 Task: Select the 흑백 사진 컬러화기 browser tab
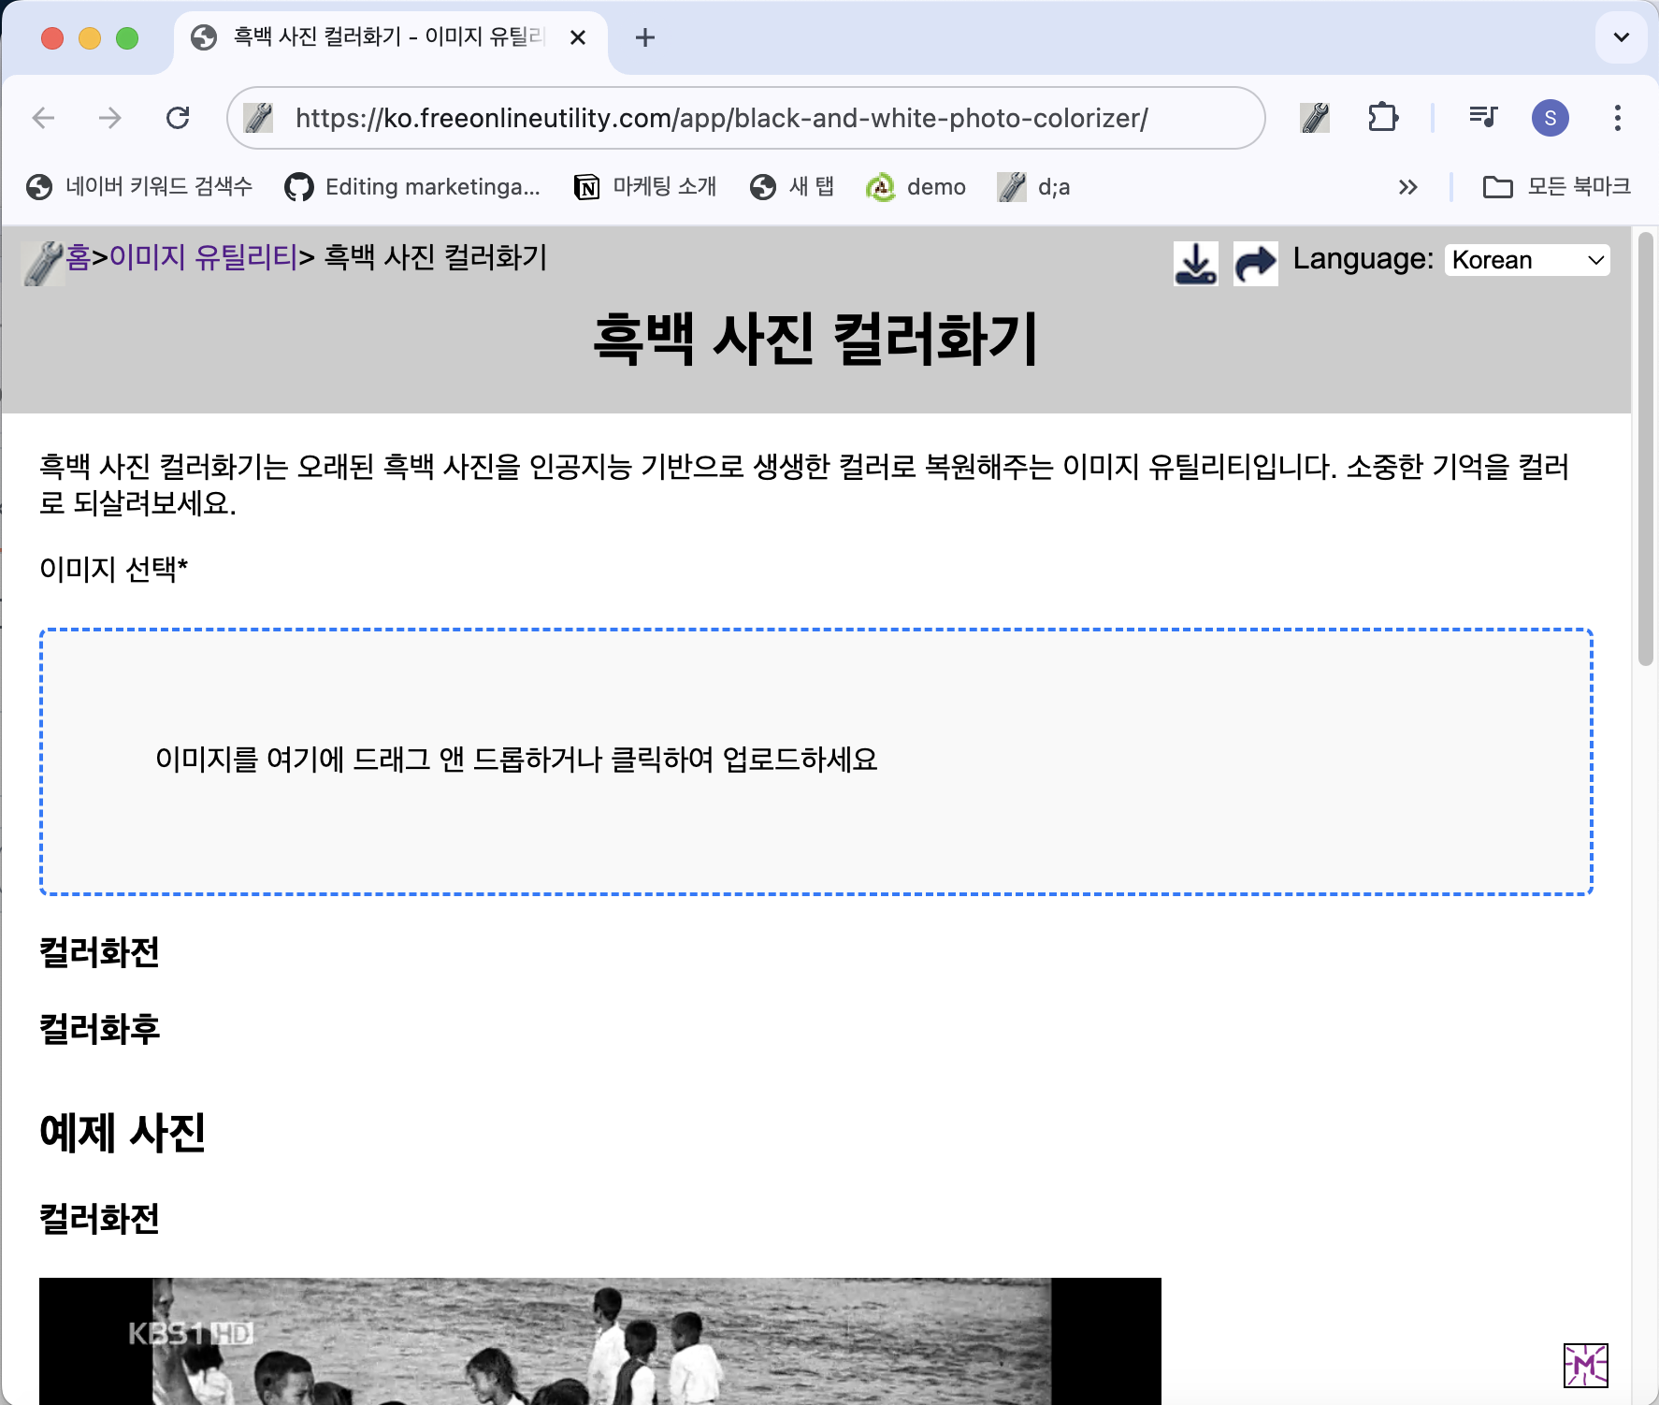(390, 37)
